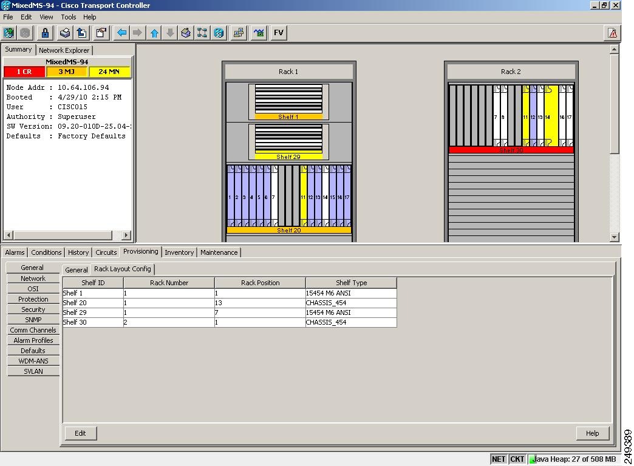The width and height of the screenshot is (634, 466).
Task: Click the yellow 24 MN alarm count
Action: click(x=109, y=72)
